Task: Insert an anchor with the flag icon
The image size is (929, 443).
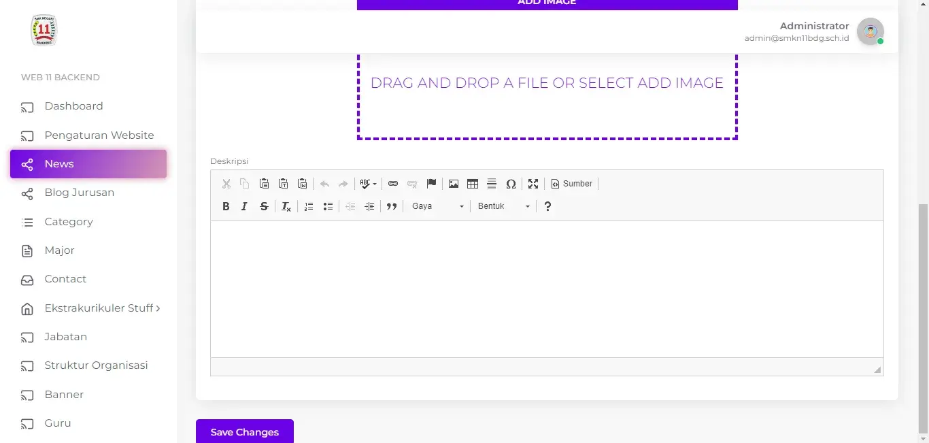Action: (x=431, y=184)
